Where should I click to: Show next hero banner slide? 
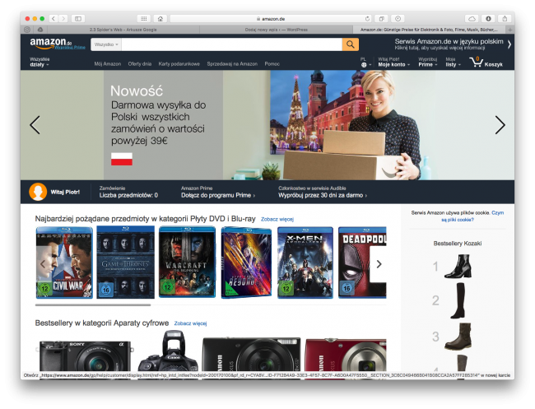pos(500,125)
